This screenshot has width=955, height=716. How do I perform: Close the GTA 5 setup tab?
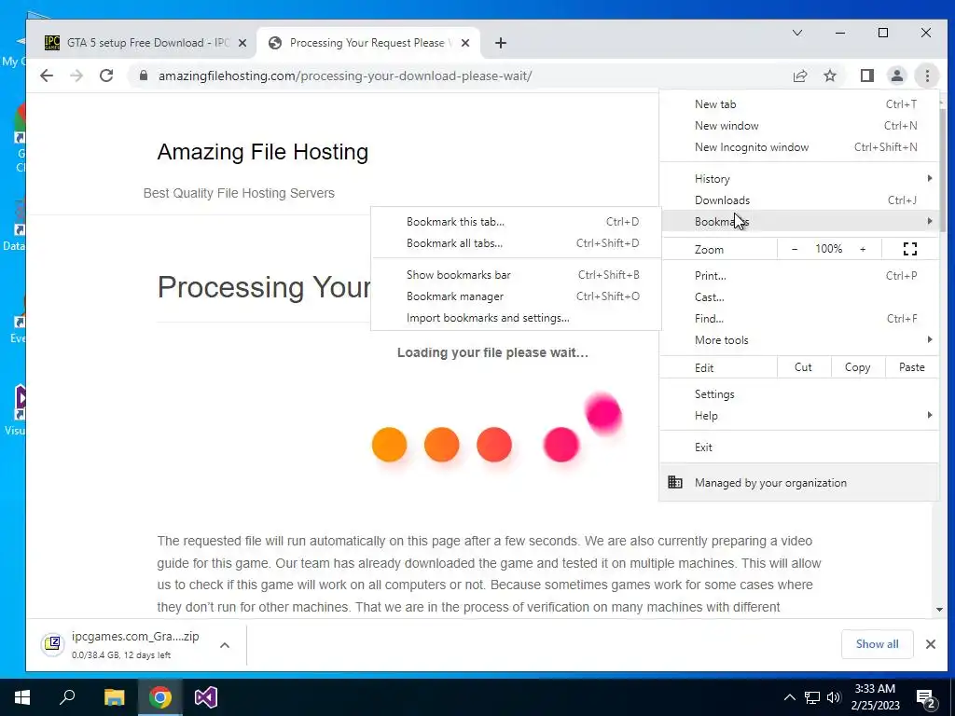tap(242, 43)
